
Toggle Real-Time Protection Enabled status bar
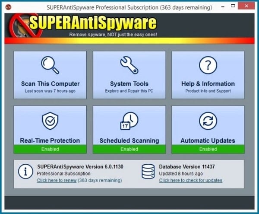coord(50,149)
